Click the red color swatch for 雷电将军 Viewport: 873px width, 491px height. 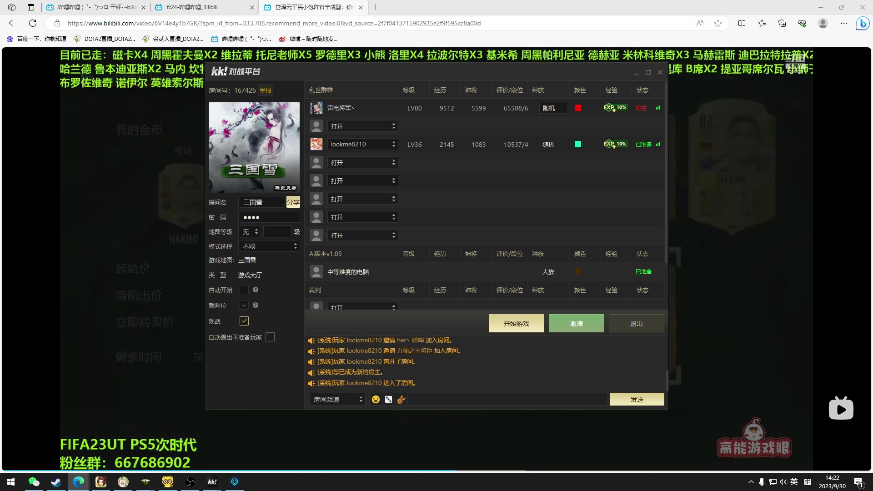[578, 108]
